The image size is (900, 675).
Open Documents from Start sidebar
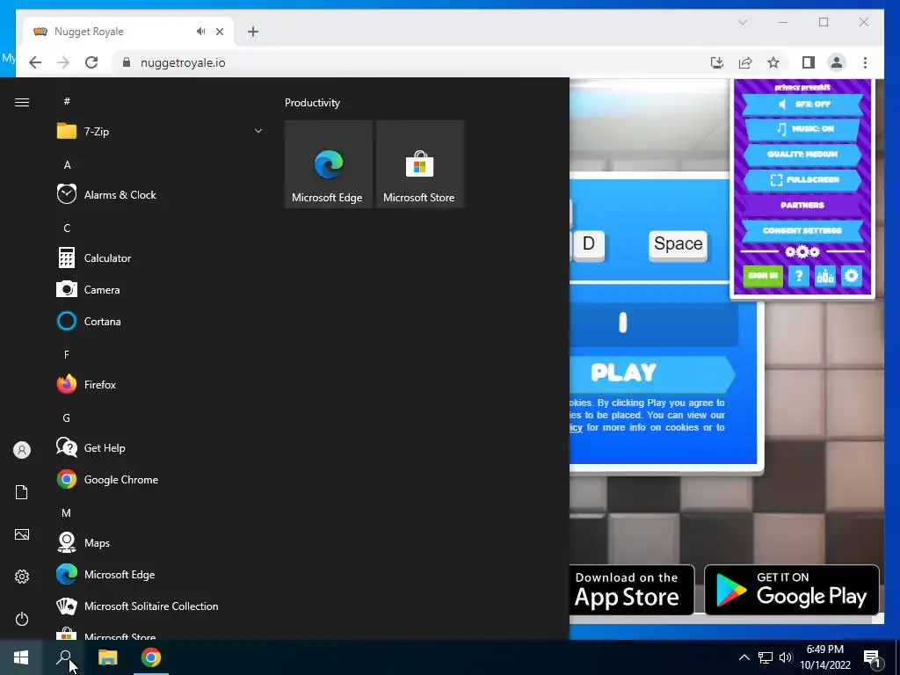(x=22, y=492)
